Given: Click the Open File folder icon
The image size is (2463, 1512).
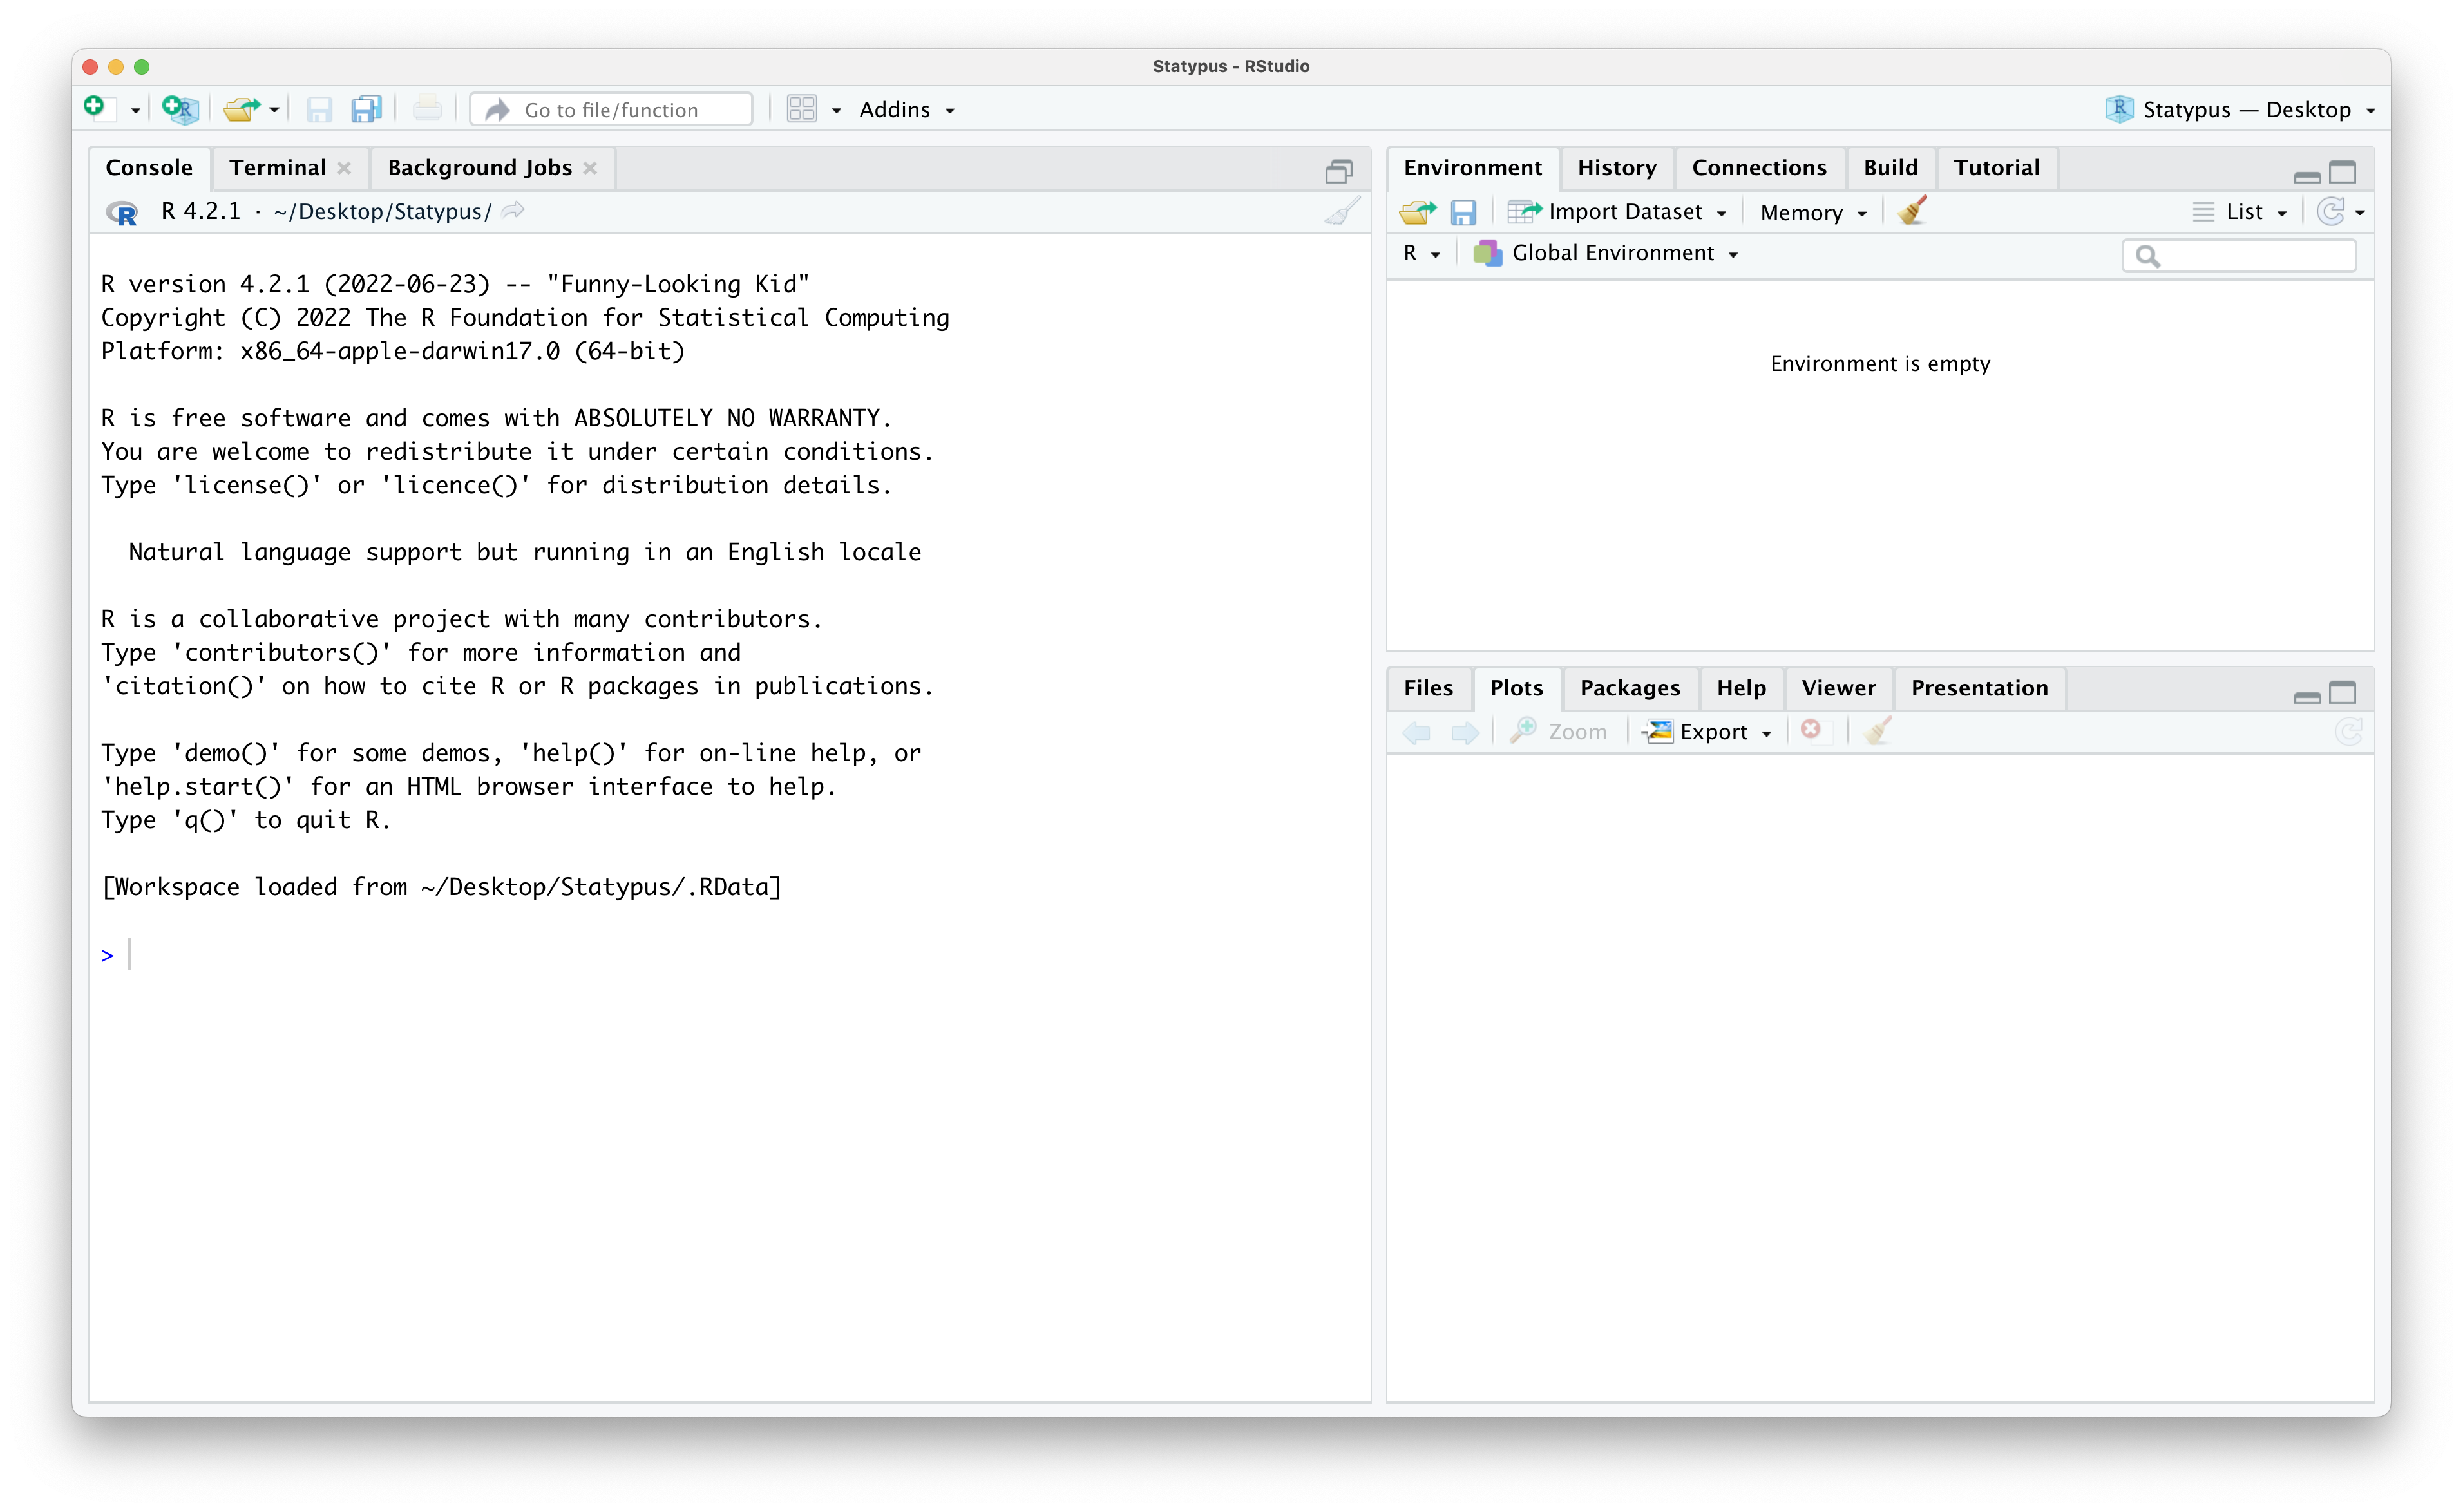Looking at the screenshot, I should pyautogui.click(x=239, y=108).
